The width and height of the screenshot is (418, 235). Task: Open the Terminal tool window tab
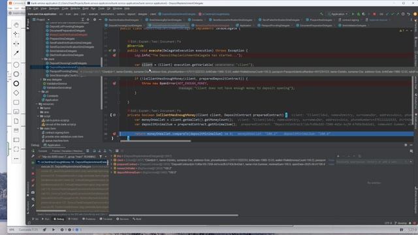[106, 219]
